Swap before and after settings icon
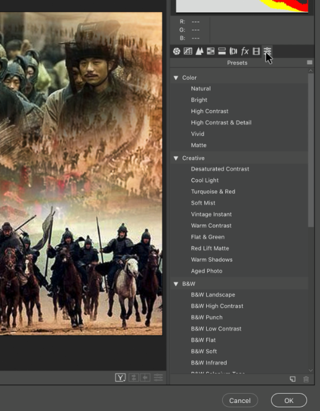 134,378
